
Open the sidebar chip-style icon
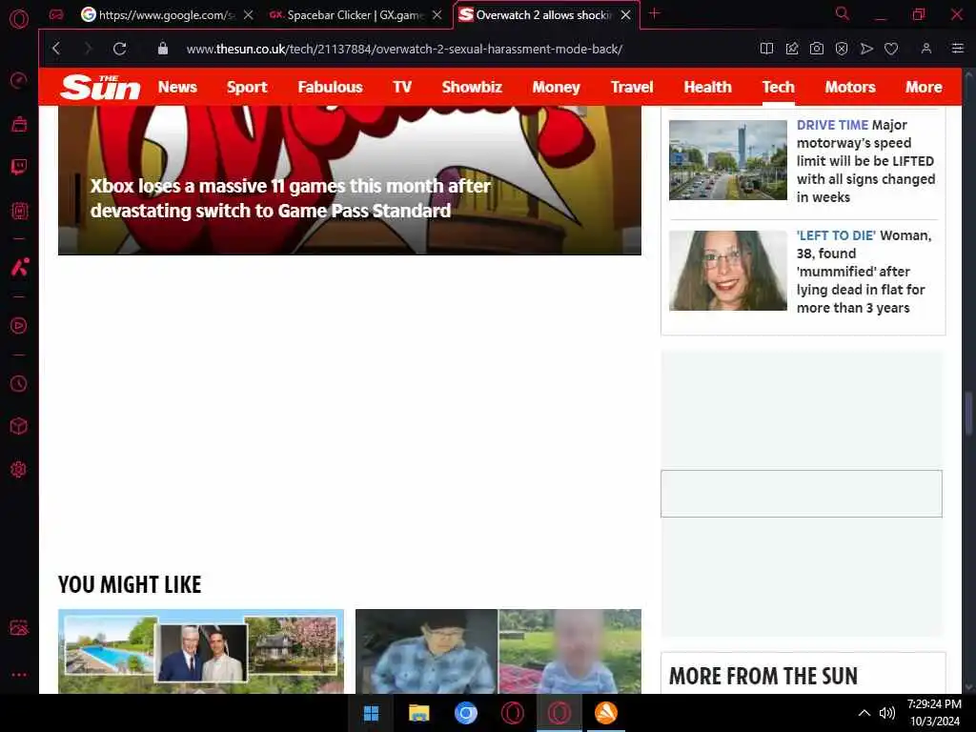pyautogui.click(x=19, y=211)
